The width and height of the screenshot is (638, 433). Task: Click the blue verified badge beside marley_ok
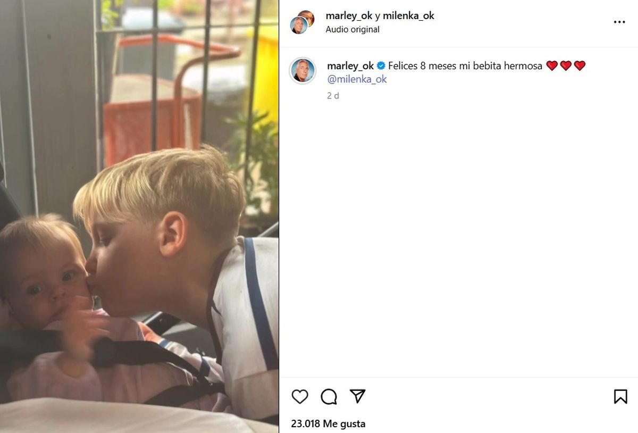[x=381, y=66]
